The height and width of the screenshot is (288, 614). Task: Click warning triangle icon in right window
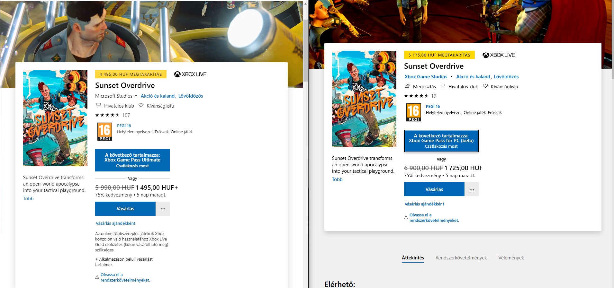point(406,217)
